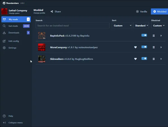Open the My mods section
This screenshot has height=127, width=168.
click(x=16, y=19)
